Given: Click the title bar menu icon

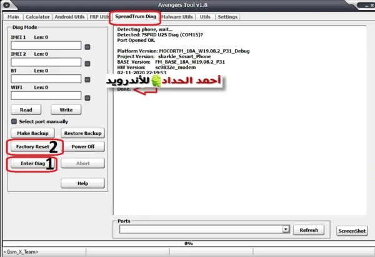Looking at the screenshot, I should (6, 5).
